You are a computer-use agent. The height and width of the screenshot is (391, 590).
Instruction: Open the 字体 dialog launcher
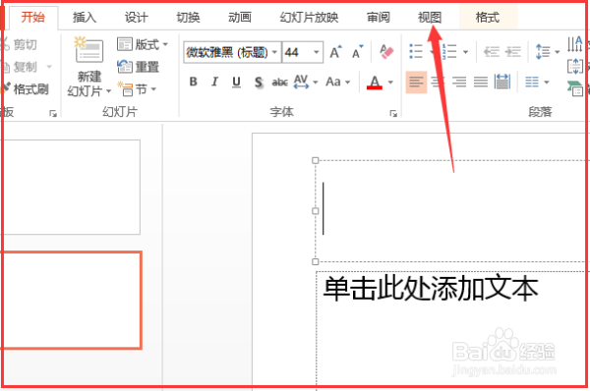tap(393, 113)
